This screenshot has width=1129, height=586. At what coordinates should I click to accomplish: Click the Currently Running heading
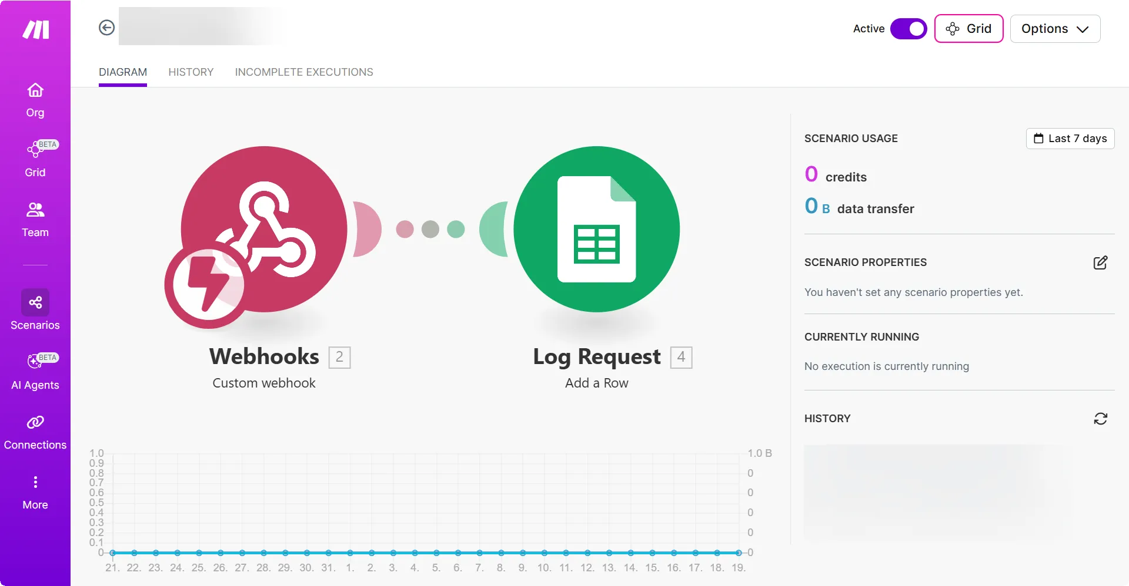861,337
